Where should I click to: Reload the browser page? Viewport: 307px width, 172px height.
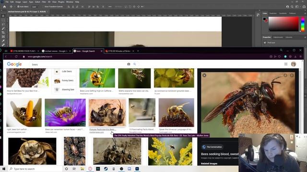coord(16,56)
